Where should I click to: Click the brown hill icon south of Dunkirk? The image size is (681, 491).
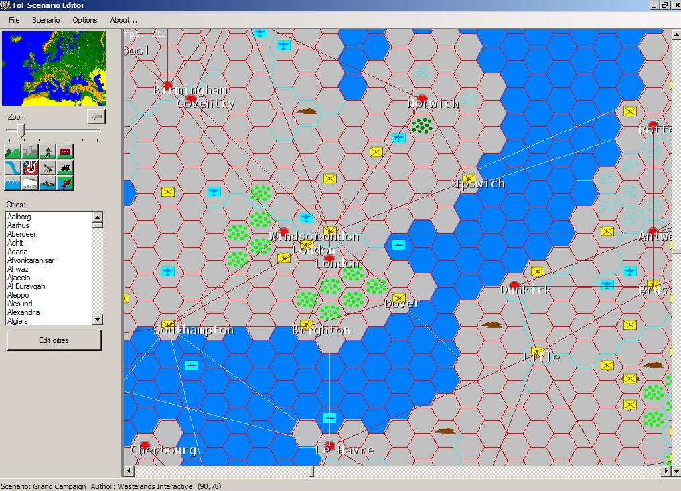pos(491,324)
